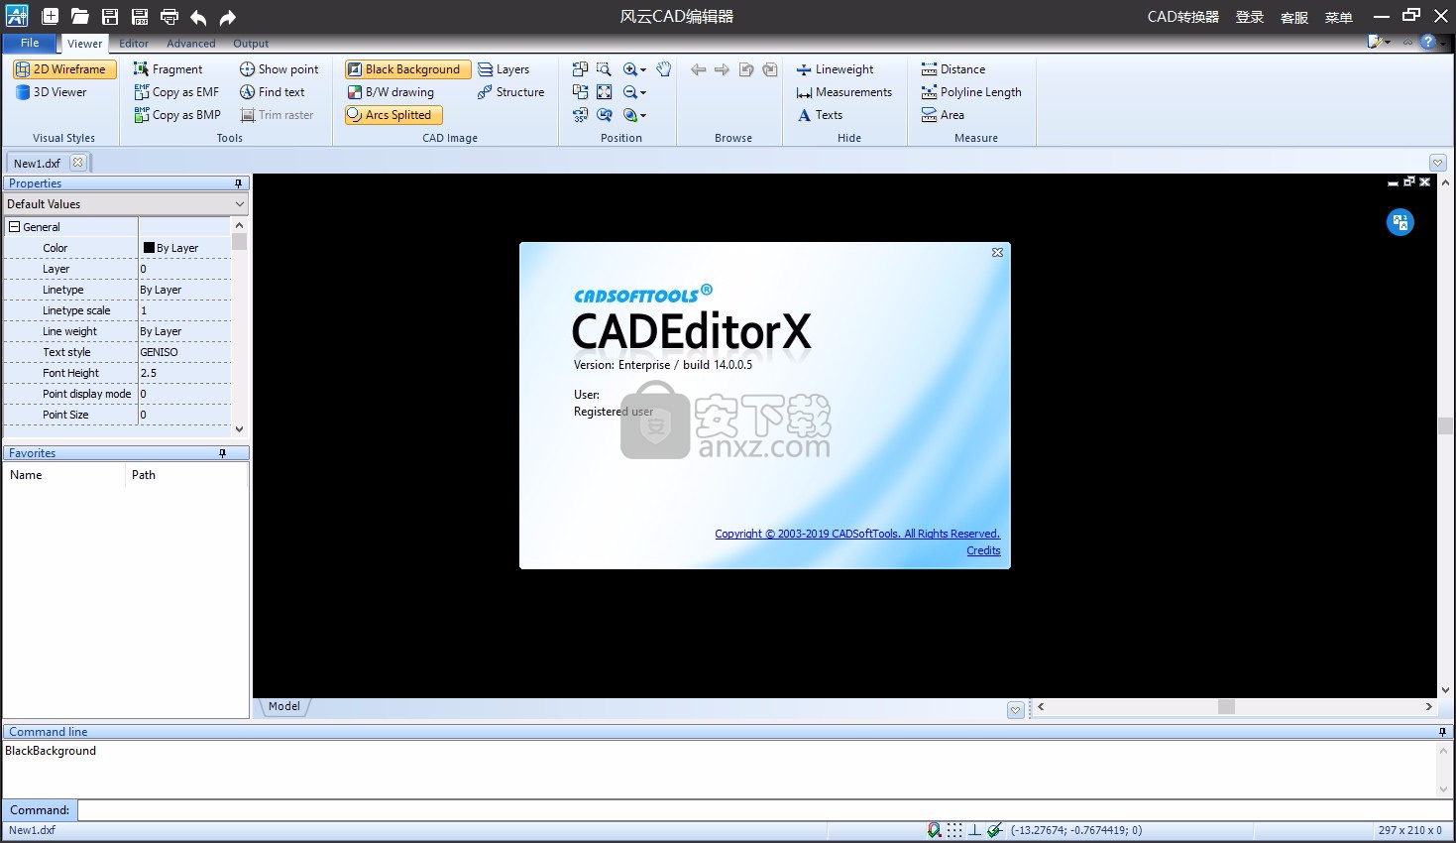Click the 登录 login button
The height and width of the screenshot is (843, 1456).
point(1250,17)
